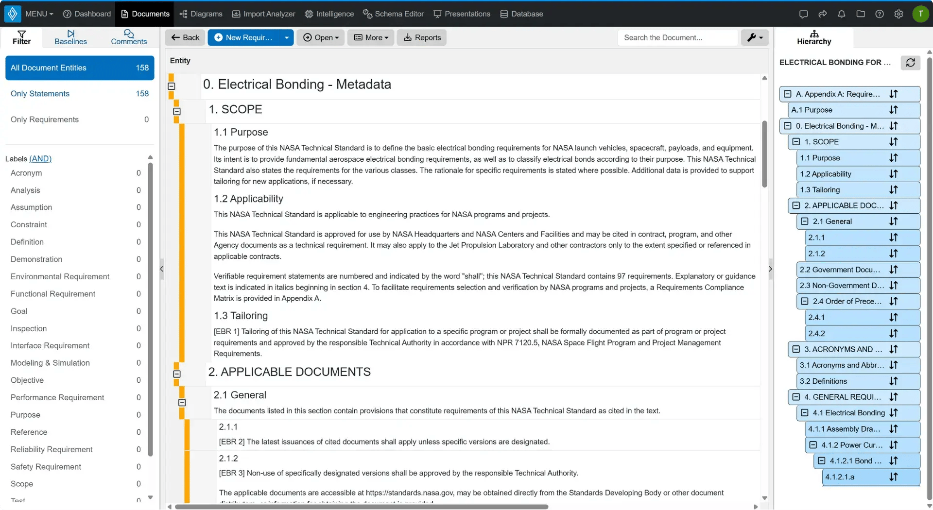Viewport: 933px width, 510px height.
Task: Click the Search the Document field
Action: (x=677, y=37)
